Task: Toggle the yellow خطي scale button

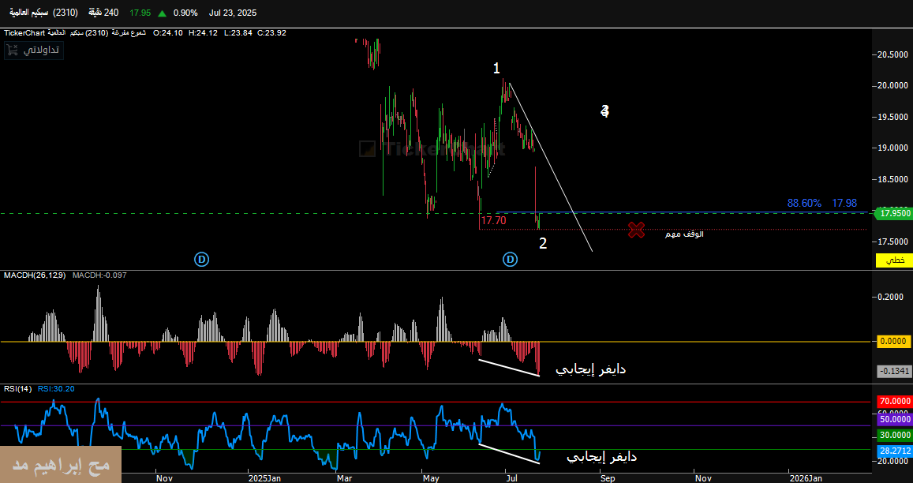Action: (896, 260)
